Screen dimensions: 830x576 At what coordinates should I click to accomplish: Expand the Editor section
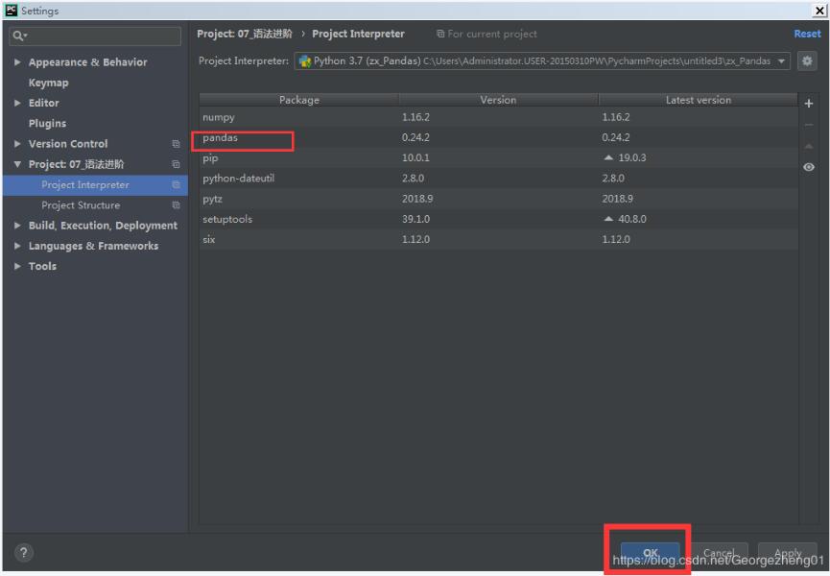pos(17,104)
